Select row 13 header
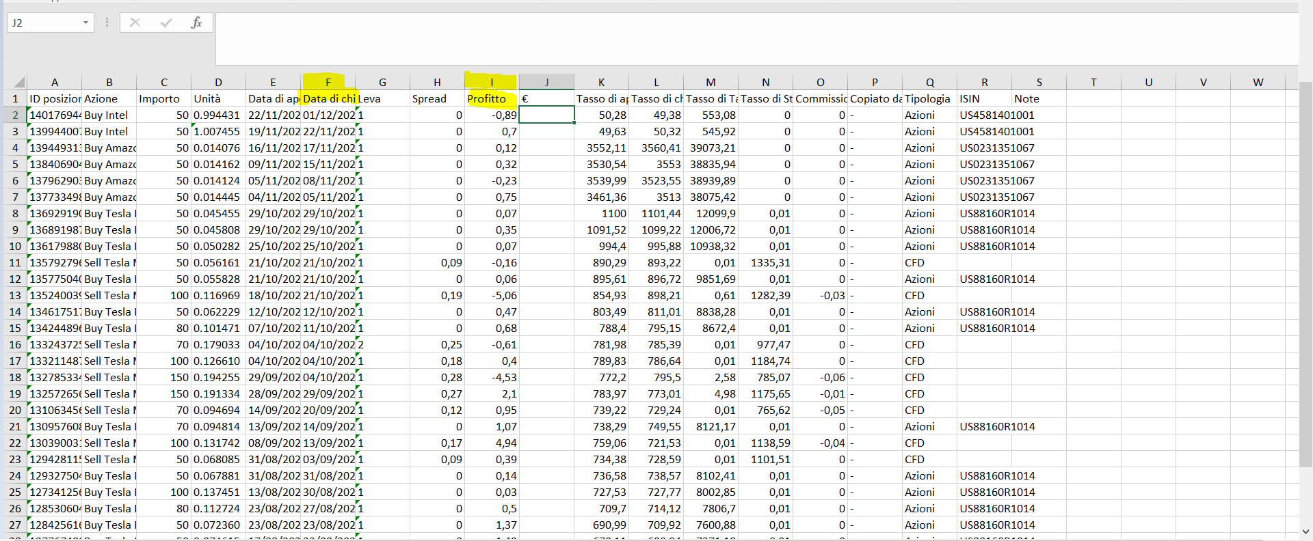This screenshot has height=541, width=1313. click(x=15, y=295)
